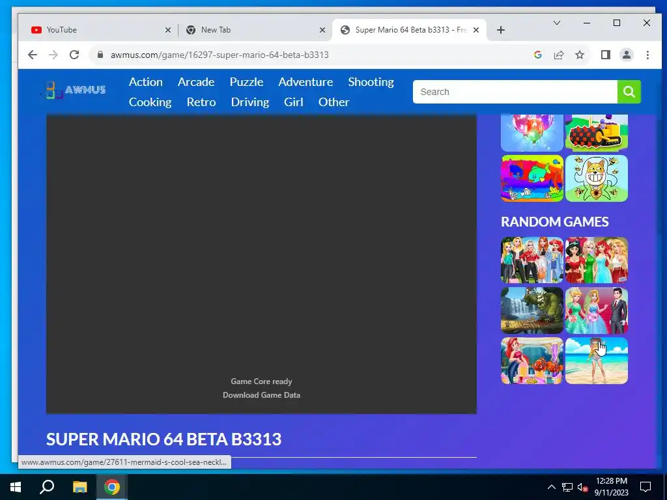The height and width of the screenshot is (500, 667).
Task: Open the Other games category
Action: click(x=334, y=102)
